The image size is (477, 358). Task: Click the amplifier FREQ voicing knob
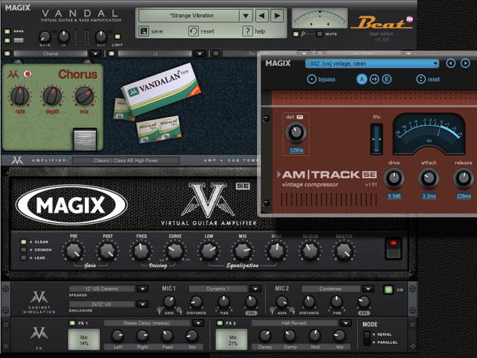point(141,251)
